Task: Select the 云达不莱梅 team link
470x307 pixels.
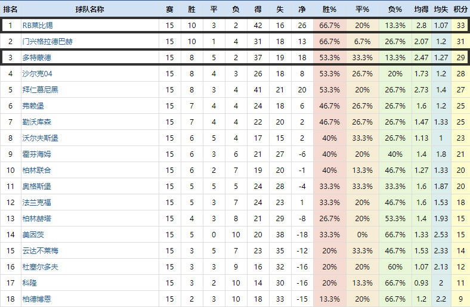Action: (x=40, y=250)
